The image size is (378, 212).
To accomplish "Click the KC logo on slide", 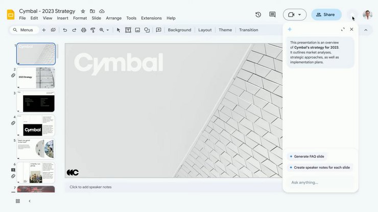I will click(x=73, y=172).
